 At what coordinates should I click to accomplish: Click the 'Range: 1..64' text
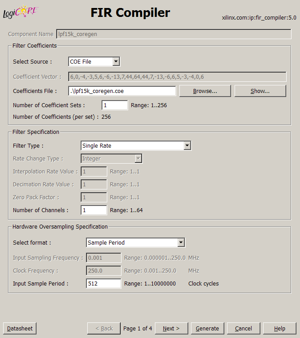(x=126, y=210)
